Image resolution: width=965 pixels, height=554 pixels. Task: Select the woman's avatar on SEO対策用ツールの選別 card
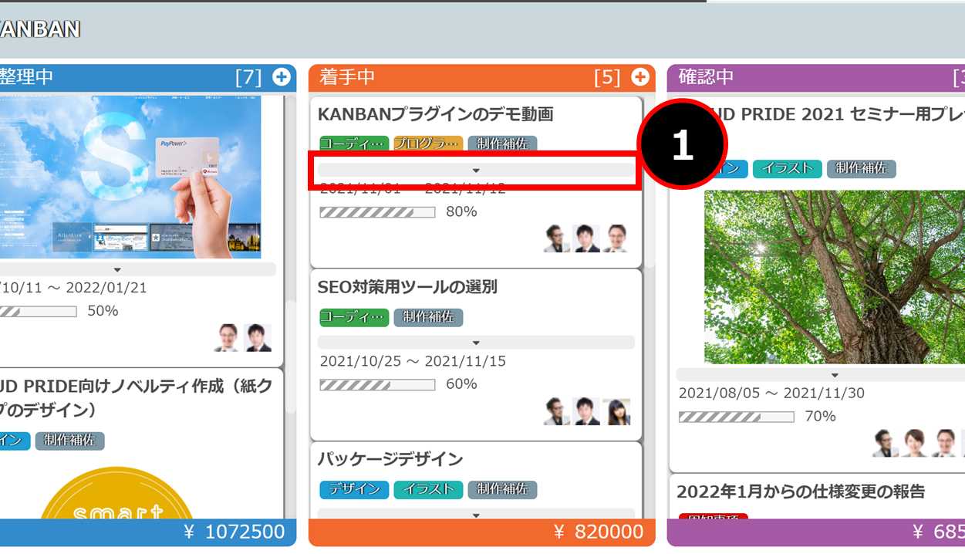click(x=616, y=411)
